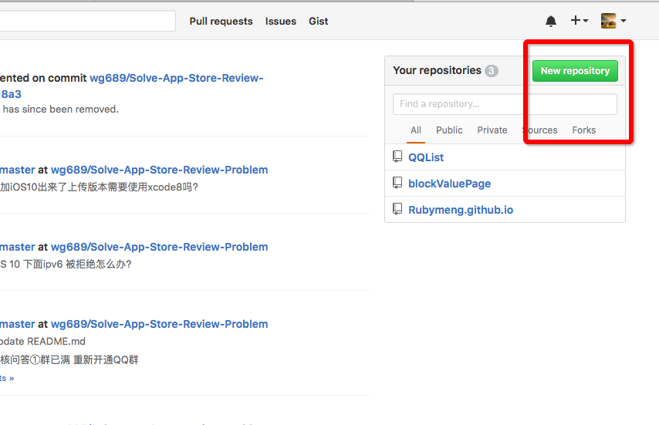Viewport: 659px width, 425px height.
Task: Click the commit message mentioning QQ群
Action: tap(69, 360)
